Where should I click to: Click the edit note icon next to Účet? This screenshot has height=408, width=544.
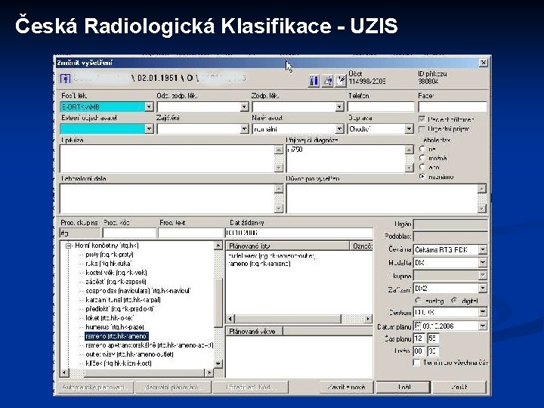click(x=340, y=81)
